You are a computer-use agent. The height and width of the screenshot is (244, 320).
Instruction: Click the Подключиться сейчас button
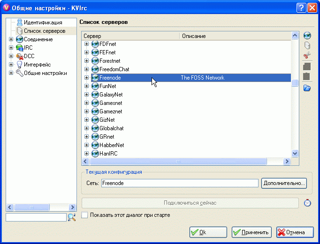[190, 203]
